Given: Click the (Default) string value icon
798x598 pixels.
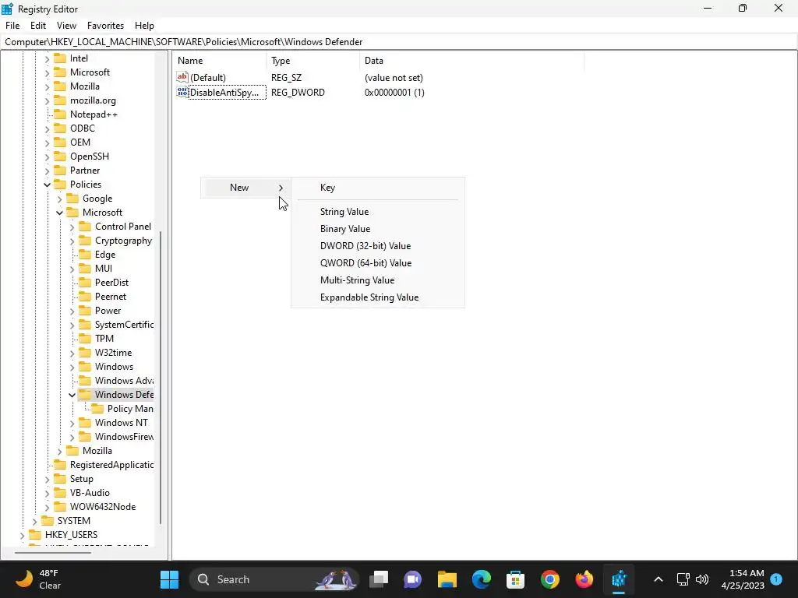Looking at the screenshot, I should [x=182, y=77].
